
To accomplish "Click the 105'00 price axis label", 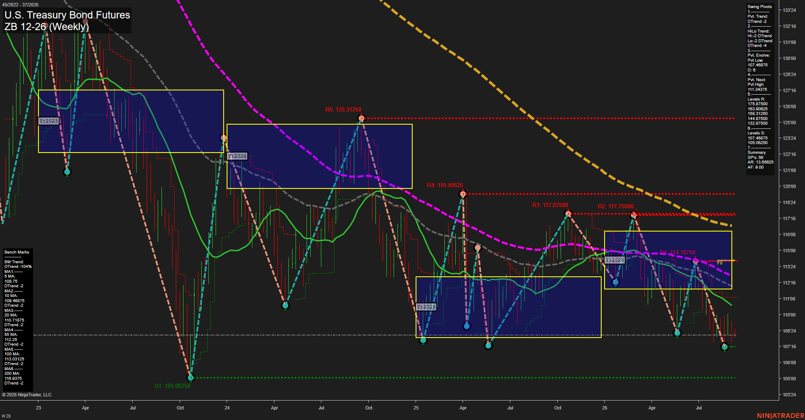I will click(789, 379).
